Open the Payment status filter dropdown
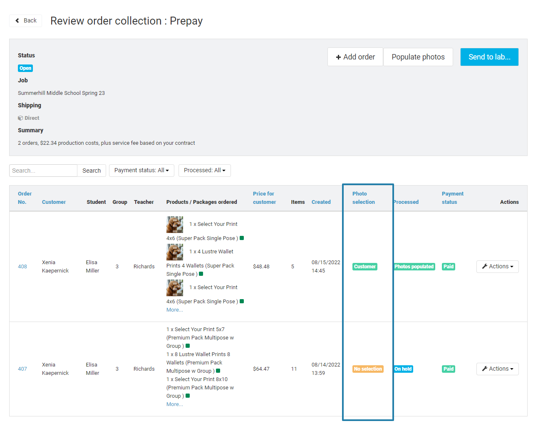 click(141, 171)
